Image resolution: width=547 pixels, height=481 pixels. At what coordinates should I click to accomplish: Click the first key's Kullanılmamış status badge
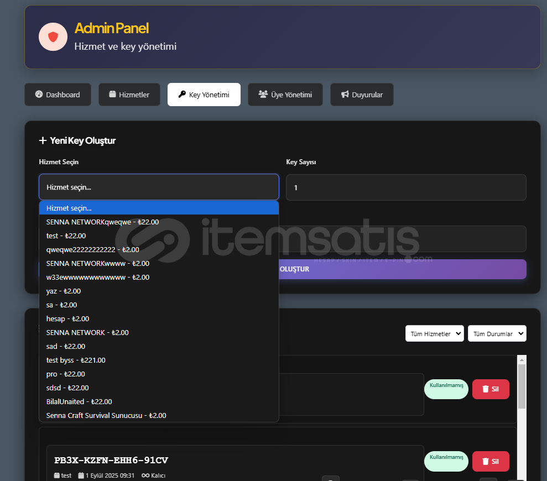(x=446, y=389)
